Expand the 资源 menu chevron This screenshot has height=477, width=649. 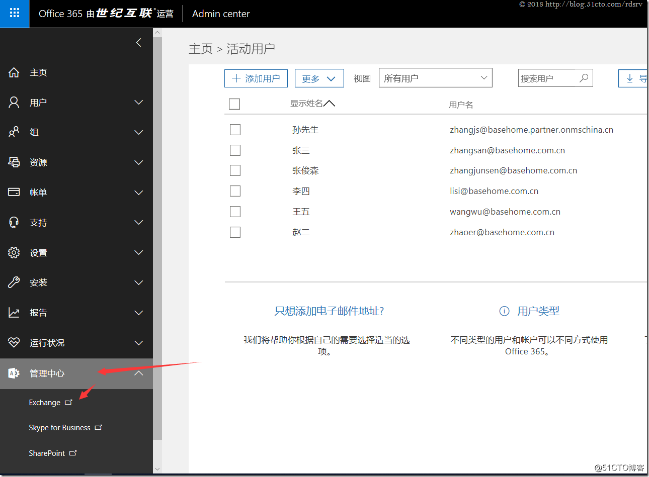(x=139, y=162)
